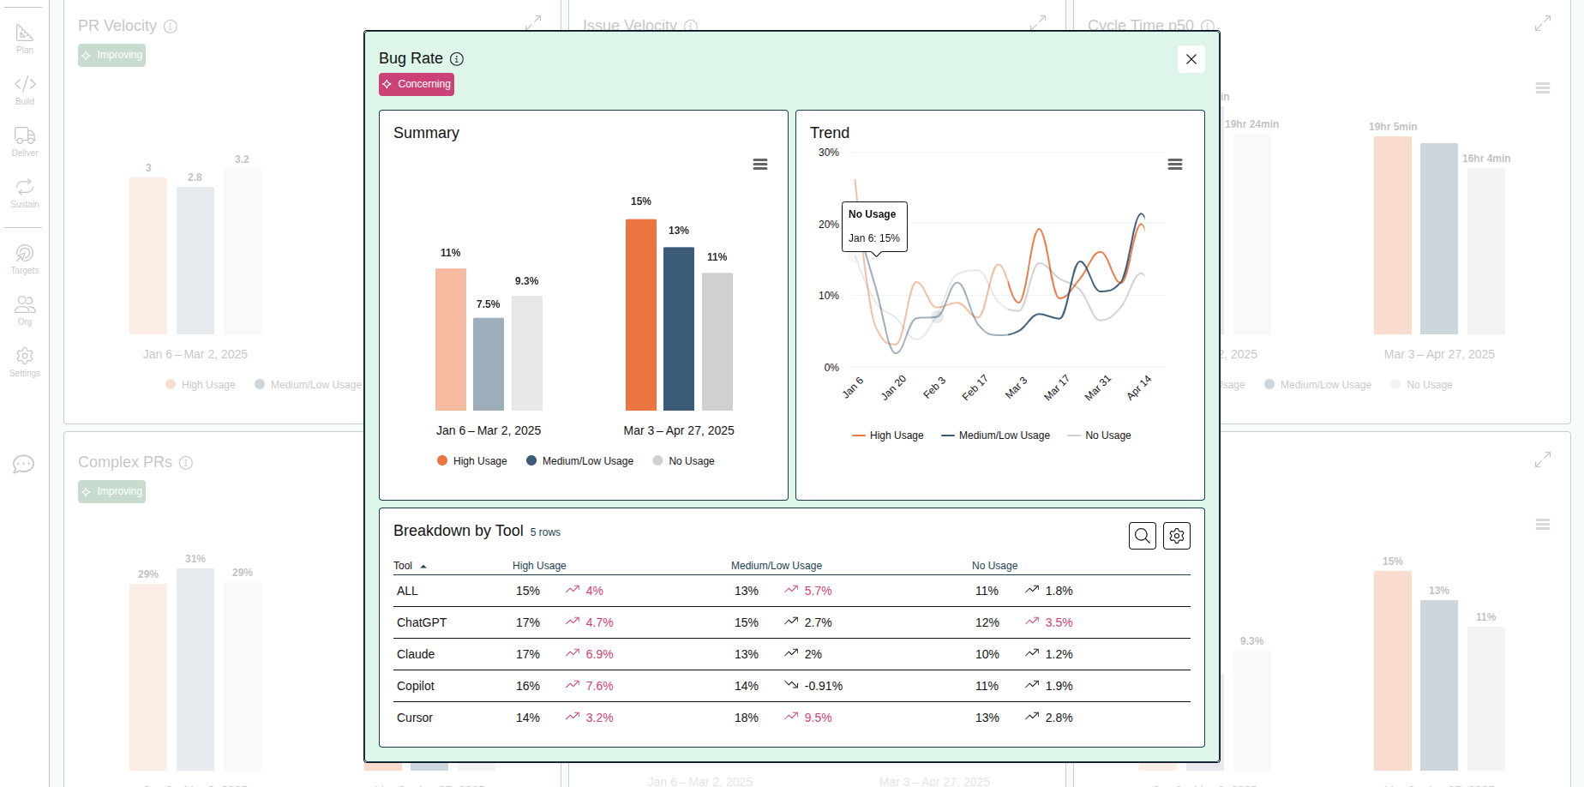This screenshot has height=787, width=1584.
Task: Toggle No Usage line in Trend legend
Action: point(1099,436)
